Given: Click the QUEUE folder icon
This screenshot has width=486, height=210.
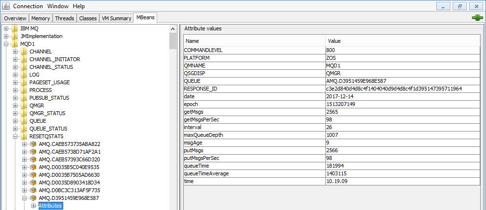Looking at the screenshot, I should (24, 121).
